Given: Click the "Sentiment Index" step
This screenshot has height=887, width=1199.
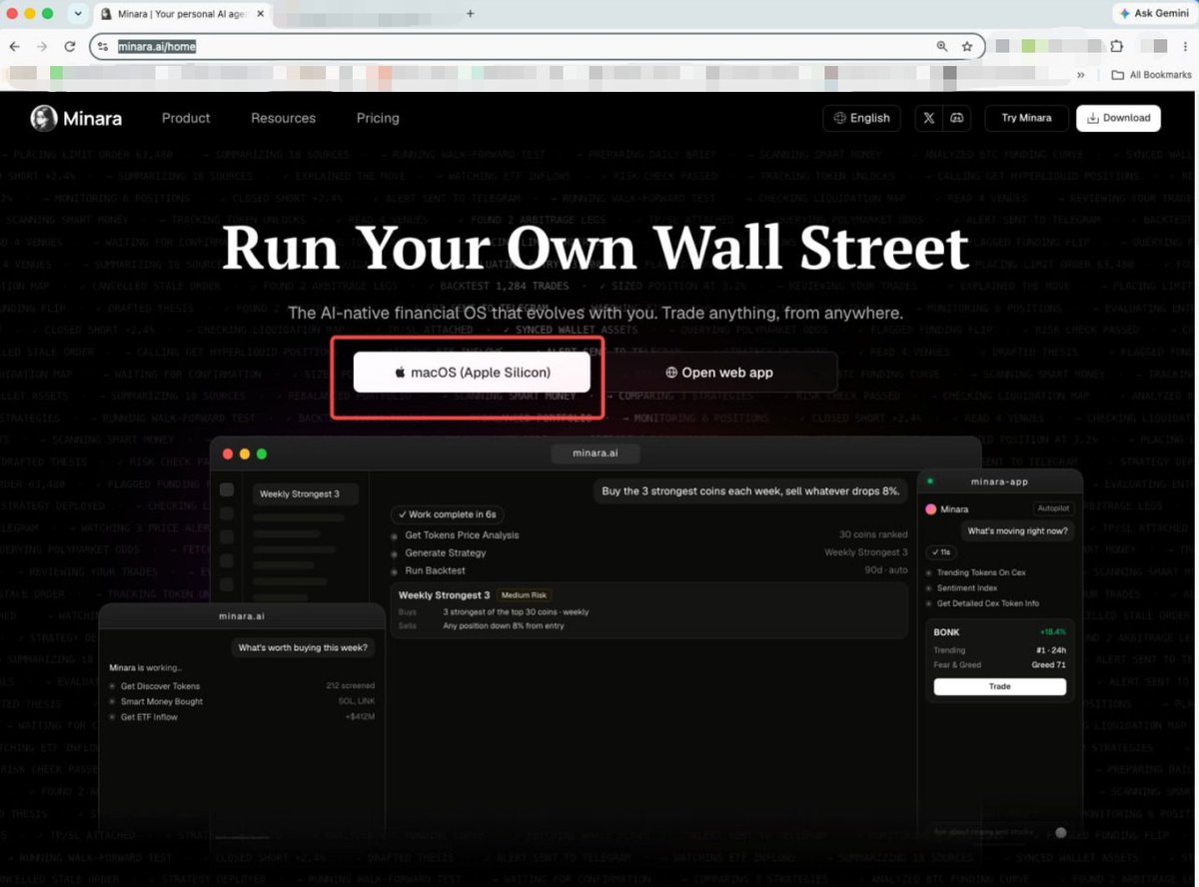Looking at the screenshot, I should (x=965, y=588).
